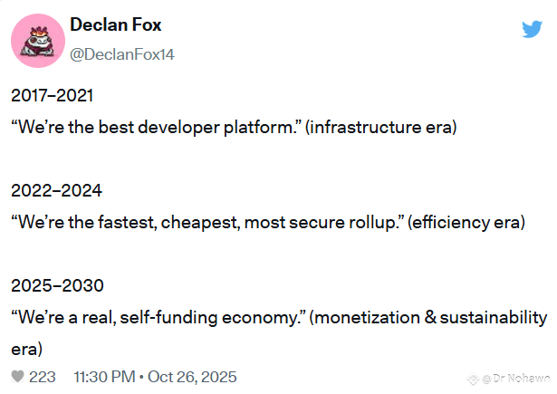Click the 2017–2021 heading text

click(x=53, y=96)
